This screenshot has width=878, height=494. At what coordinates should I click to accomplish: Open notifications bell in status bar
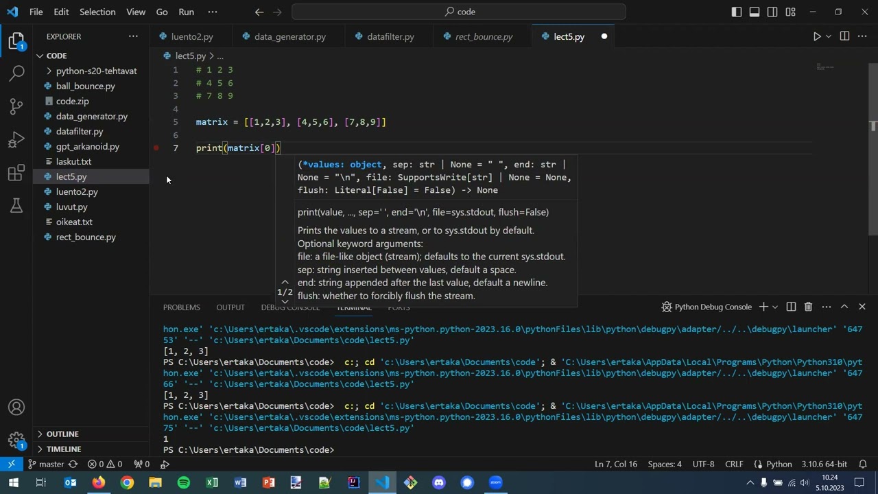864,464
